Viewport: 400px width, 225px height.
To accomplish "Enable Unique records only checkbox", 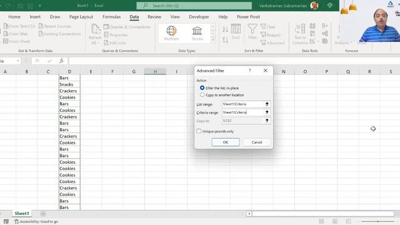I will tap(199, 131).
